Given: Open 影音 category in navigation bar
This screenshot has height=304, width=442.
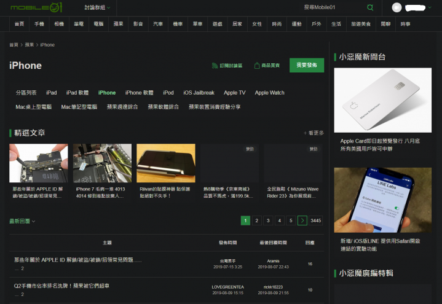Looking at the screenshot, I should (x=138, y=24).
